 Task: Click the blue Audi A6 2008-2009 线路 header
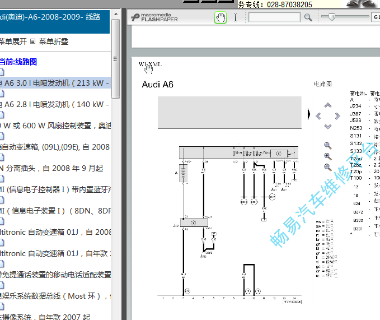pos(55,22)
